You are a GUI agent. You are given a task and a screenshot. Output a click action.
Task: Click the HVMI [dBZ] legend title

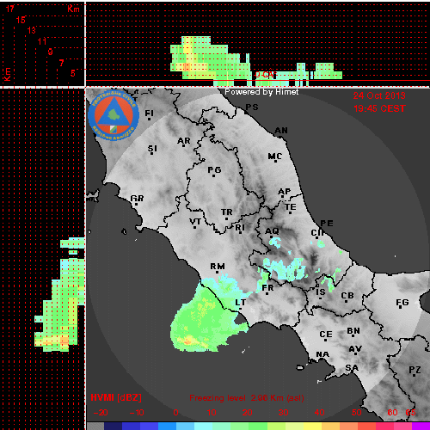click(116, 397)
